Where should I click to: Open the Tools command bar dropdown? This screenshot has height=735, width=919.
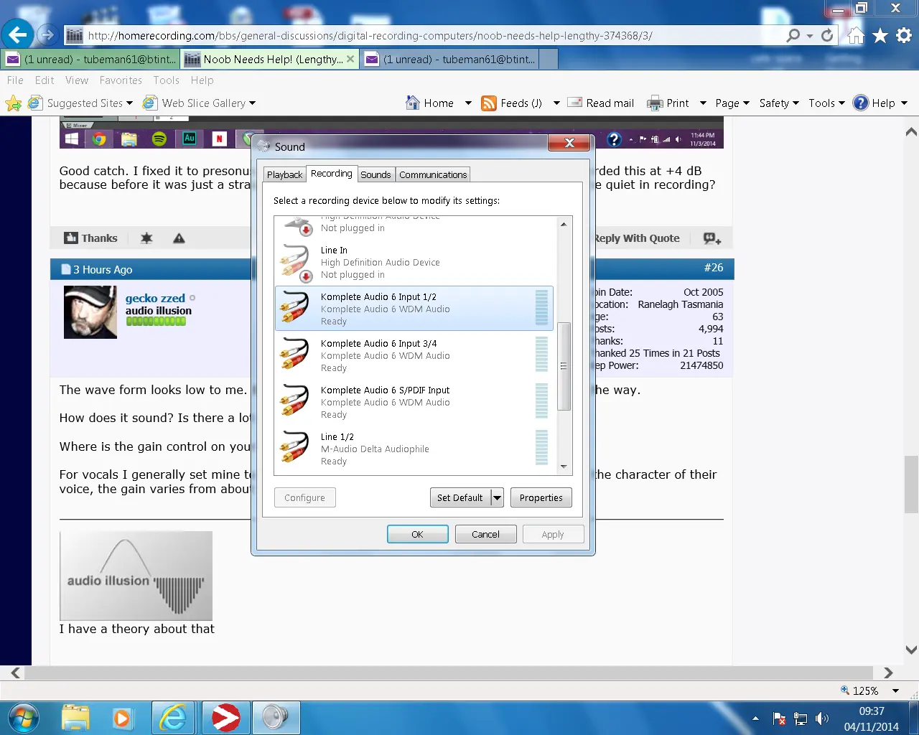click(x=826, y=103)
